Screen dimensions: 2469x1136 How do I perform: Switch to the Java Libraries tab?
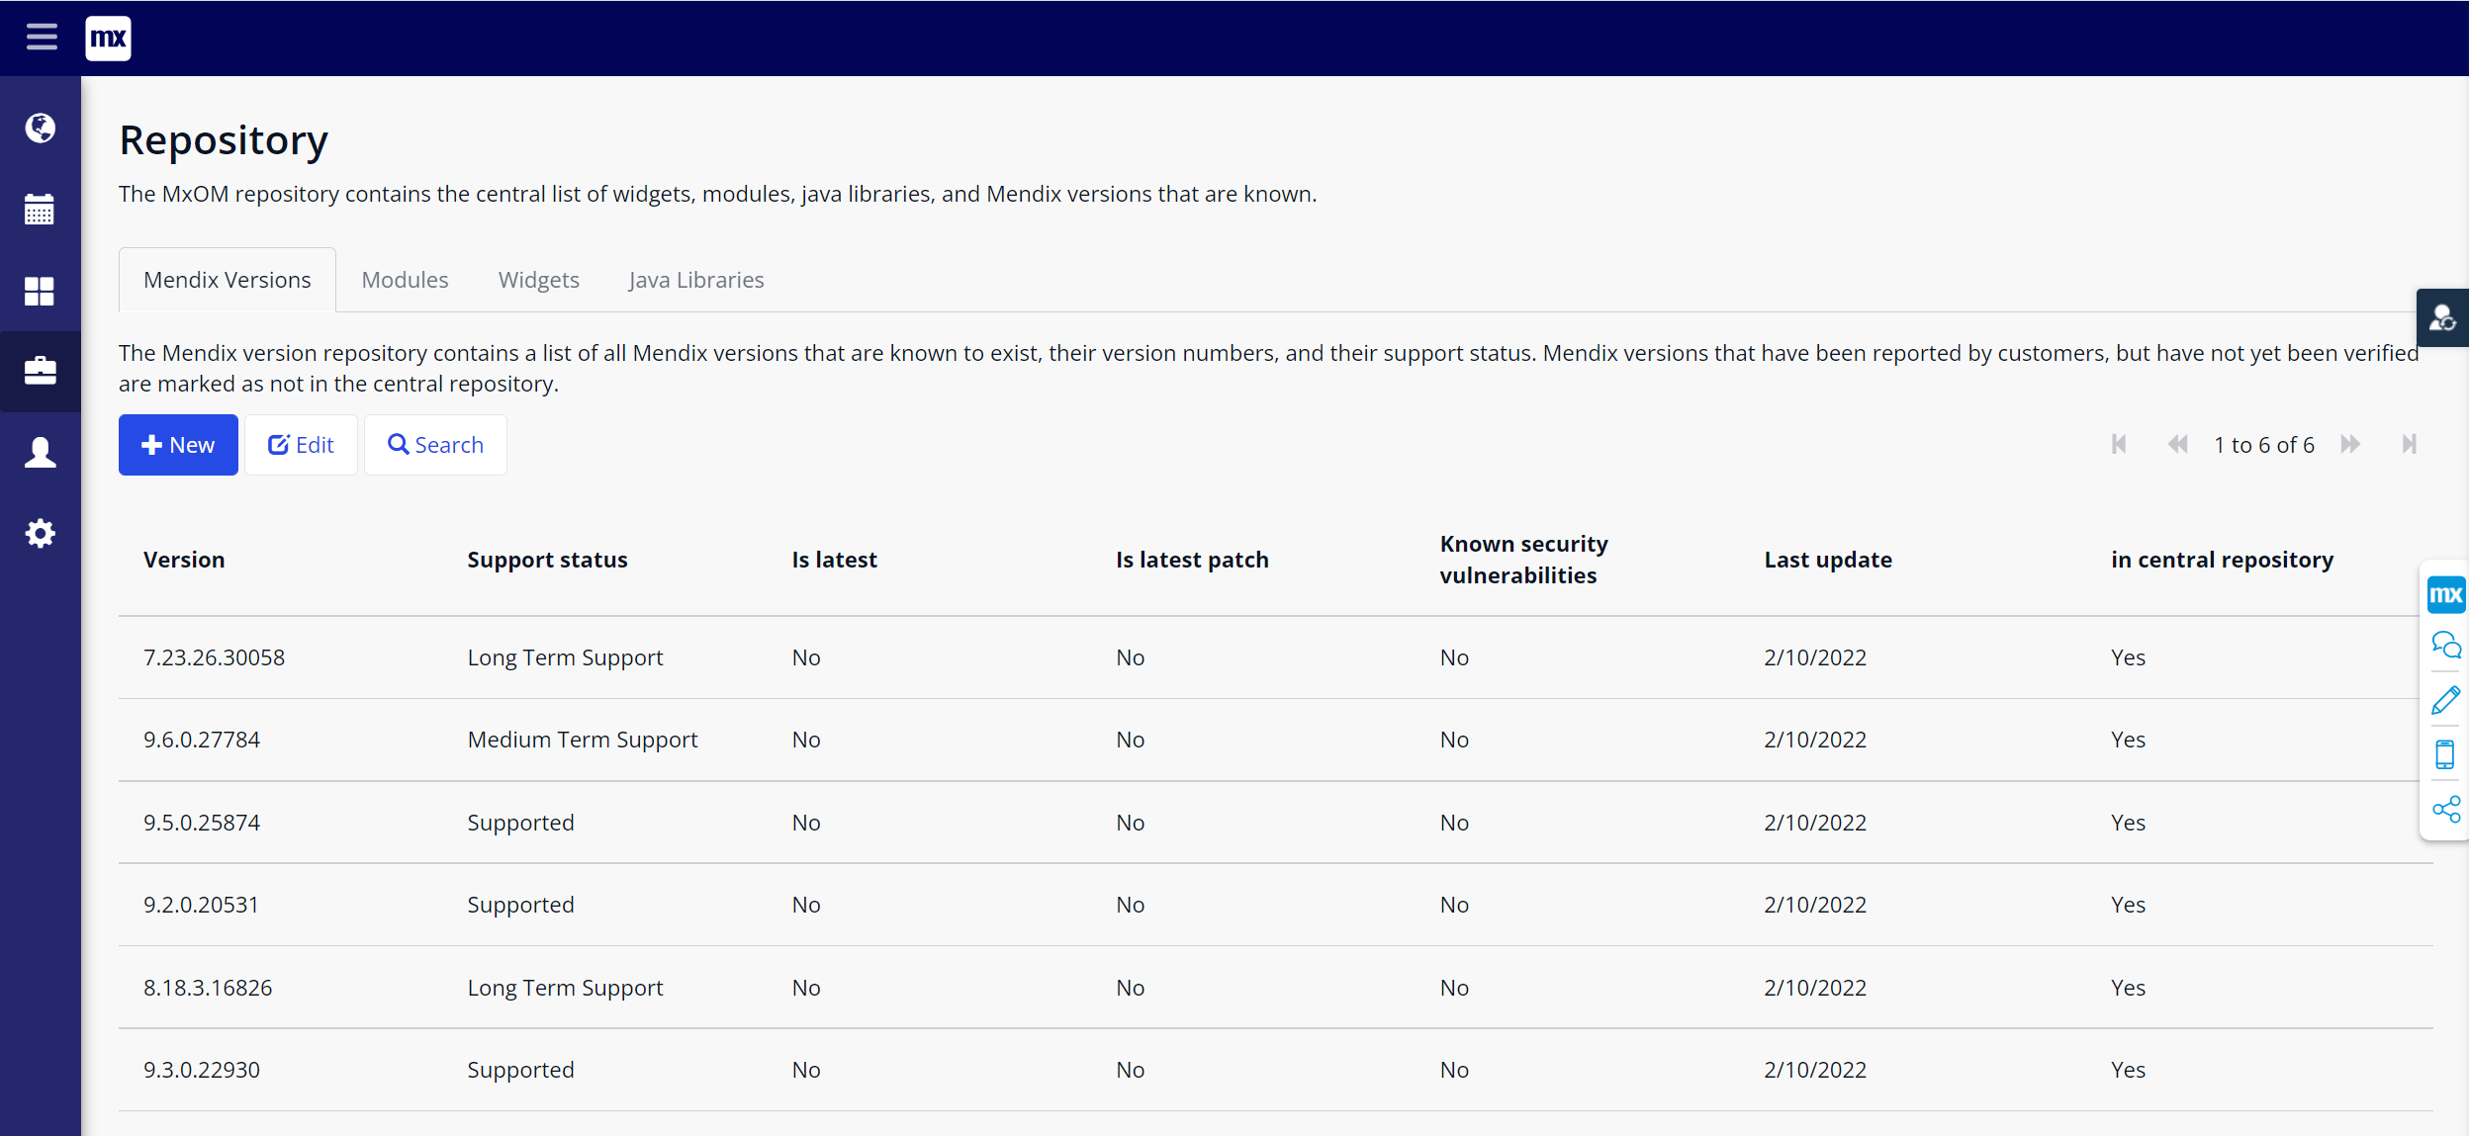pyautogui.click(x=695, y=280)
